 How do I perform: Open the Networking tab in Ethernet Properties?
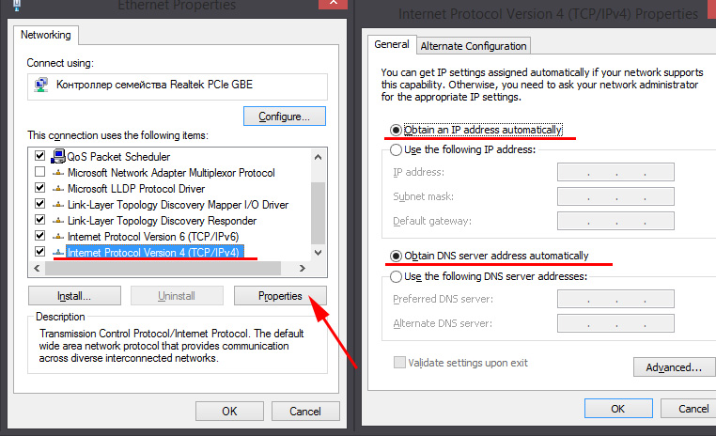[46, 35]
